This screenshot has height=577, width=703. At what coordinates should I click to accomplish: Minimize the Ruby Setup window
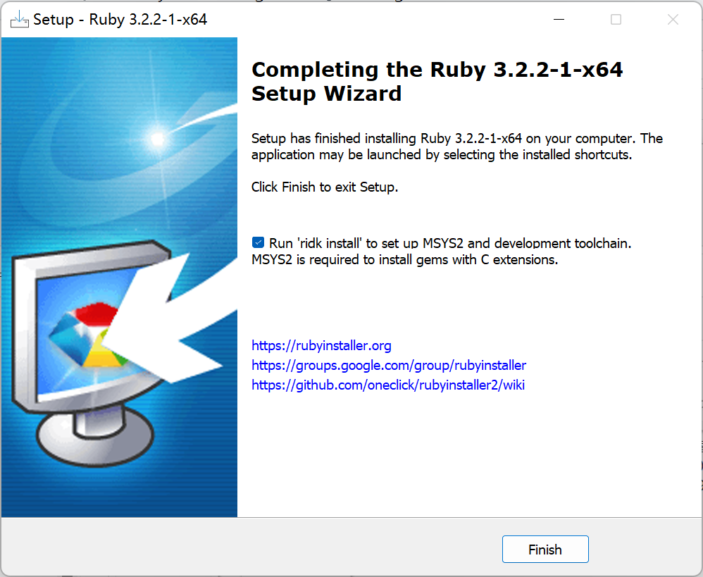coord(559,19)
